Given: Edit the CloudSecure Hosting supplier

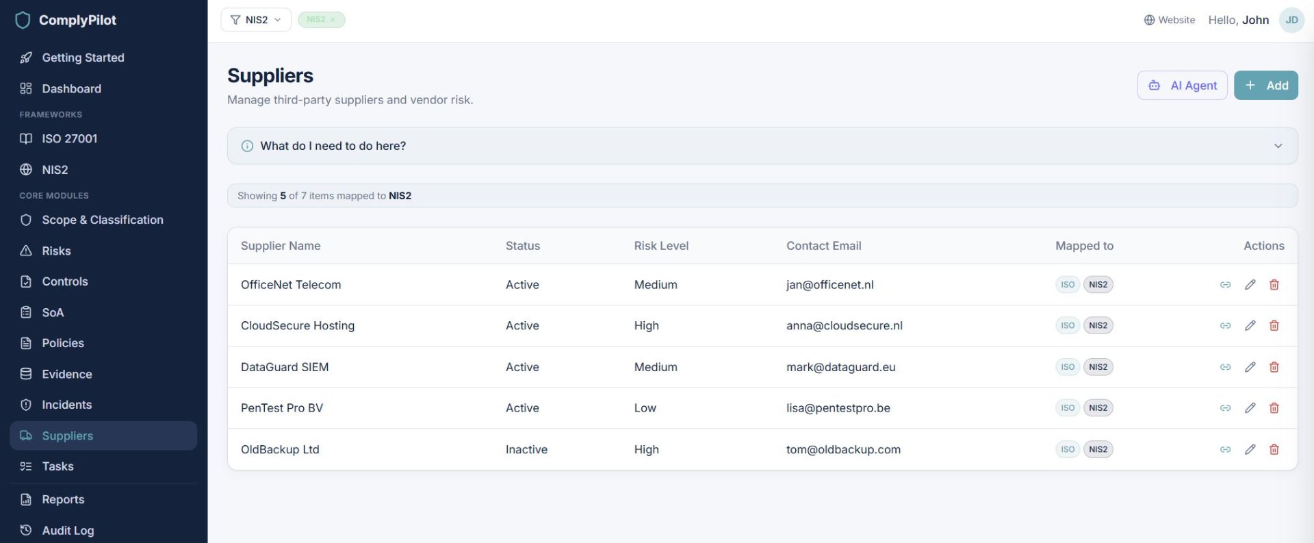Looking at the screenshot, I should point(1250,326).
